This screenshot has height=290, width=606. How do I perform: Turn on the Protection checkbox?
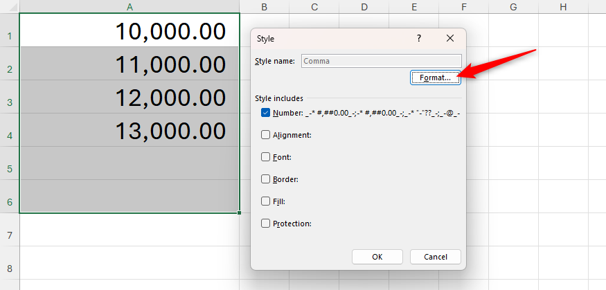click(x=266, y=224)
